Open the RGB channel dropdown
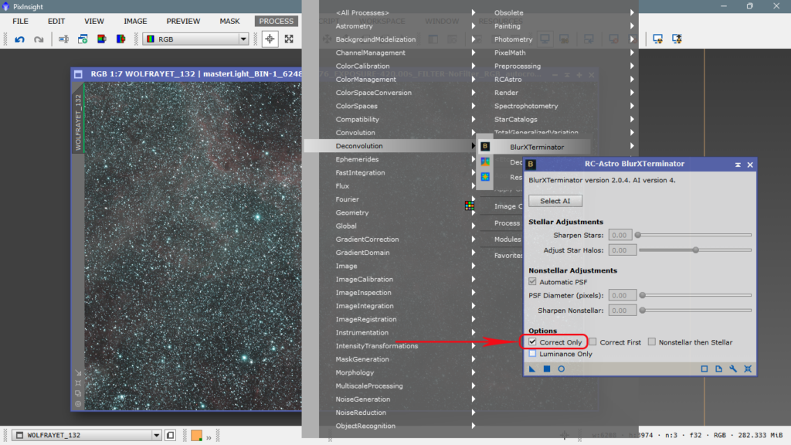The height and width of the screenshot is (445, 791). coord(196,39)
